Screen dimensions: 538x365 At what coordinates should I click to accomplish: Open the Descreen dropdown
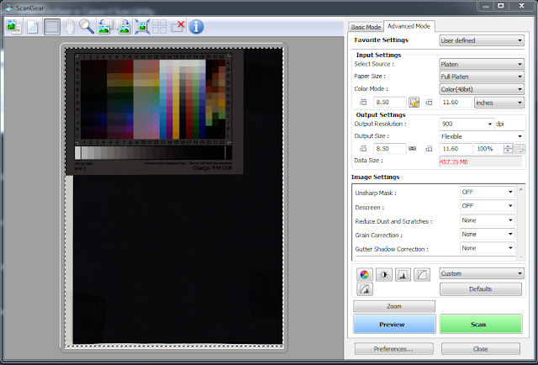[x=488, y=206]
